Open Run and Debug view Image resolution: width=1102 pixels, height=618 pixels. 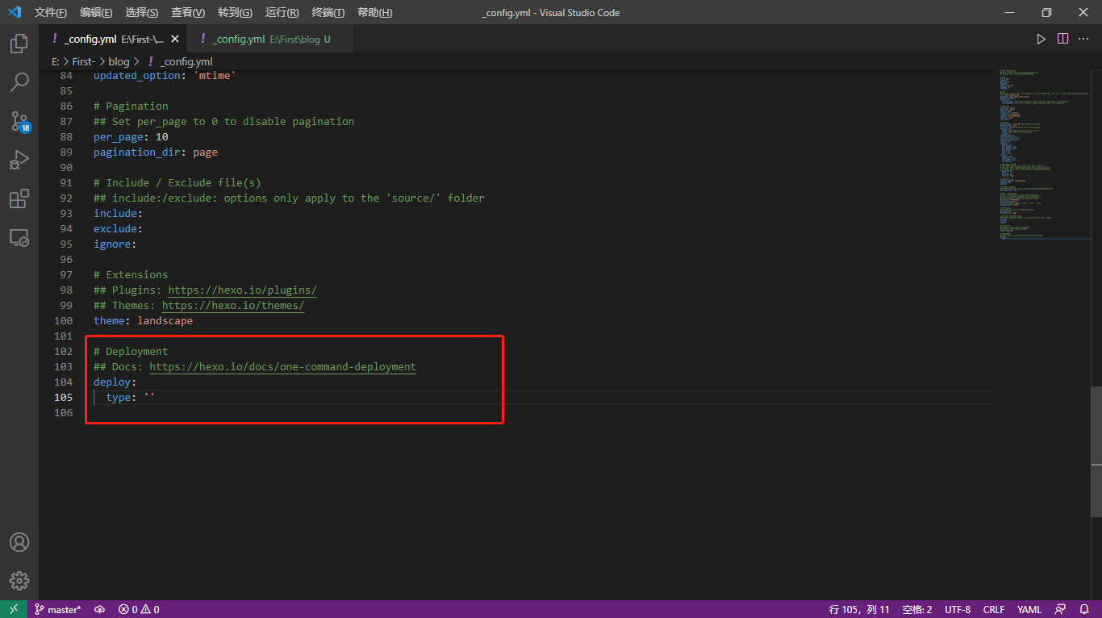pos(19,160)
